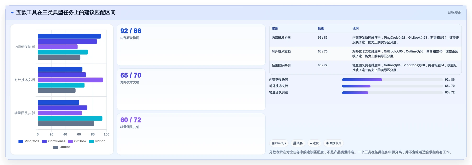Click the 数据卡片 tag
The height and width of the screenshot is (165, 472).
point(334,143)
